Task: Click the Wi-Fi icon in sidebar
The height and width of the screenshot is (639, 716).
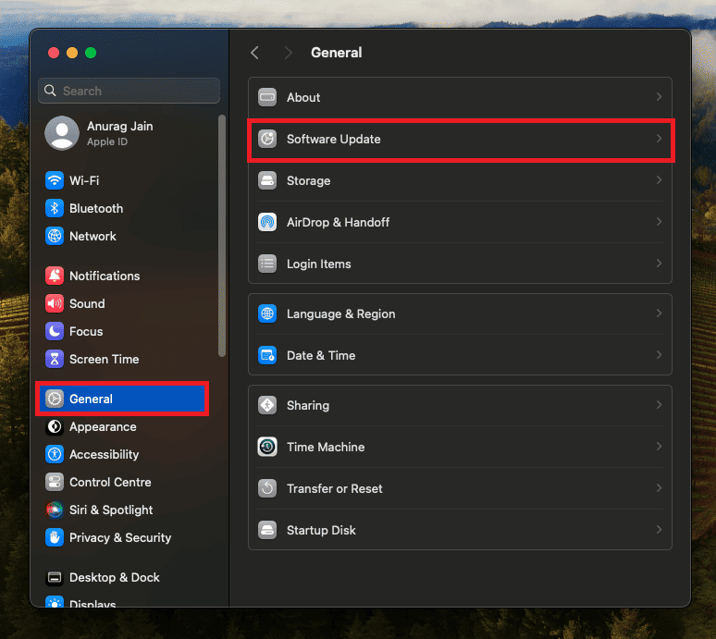Action: (55, 180)
